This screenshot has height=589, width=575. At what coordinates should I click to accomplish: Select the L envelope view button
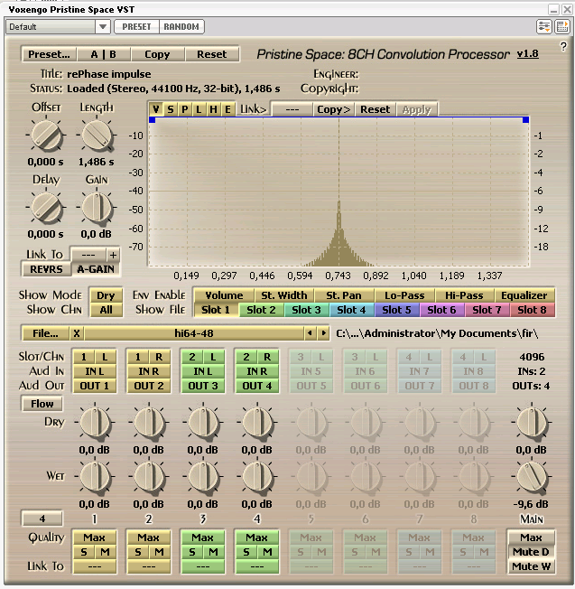coord(199,109)
